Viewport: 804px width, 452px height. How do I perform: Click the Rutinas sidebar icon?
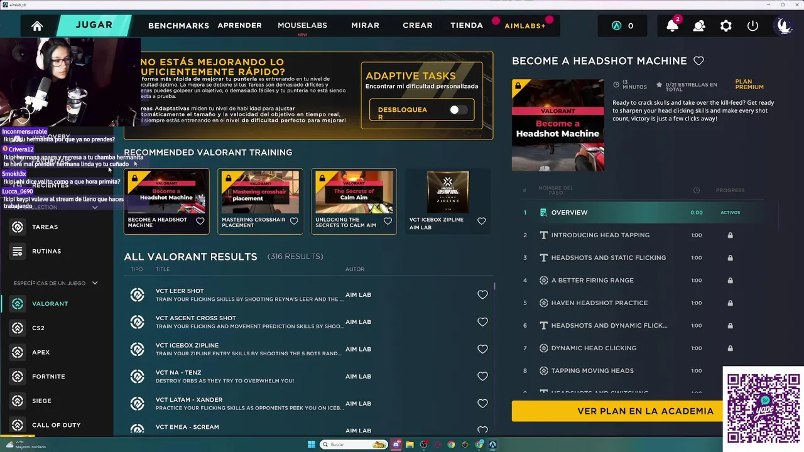click(18, 251)
